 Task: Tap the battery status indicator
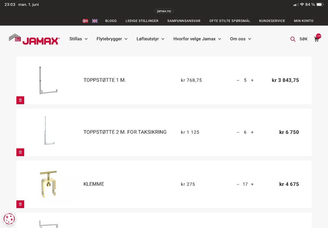click(x=320, y=4)
